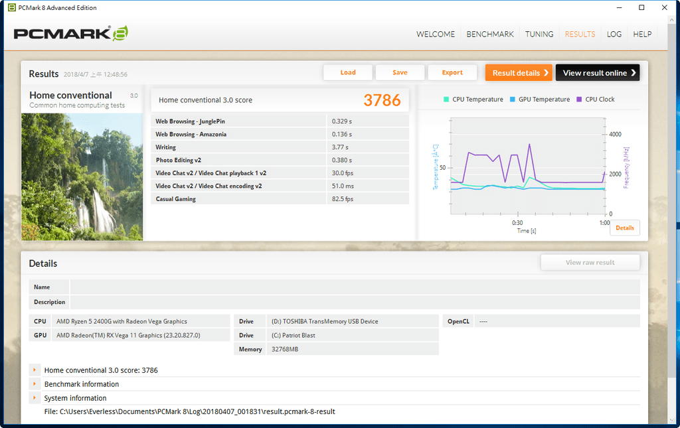The height and width of the screenshot is (428, 680).
Task: Click the AMD Radeon RX Vega 11 GPU value
Action: [x=128, y=335]
